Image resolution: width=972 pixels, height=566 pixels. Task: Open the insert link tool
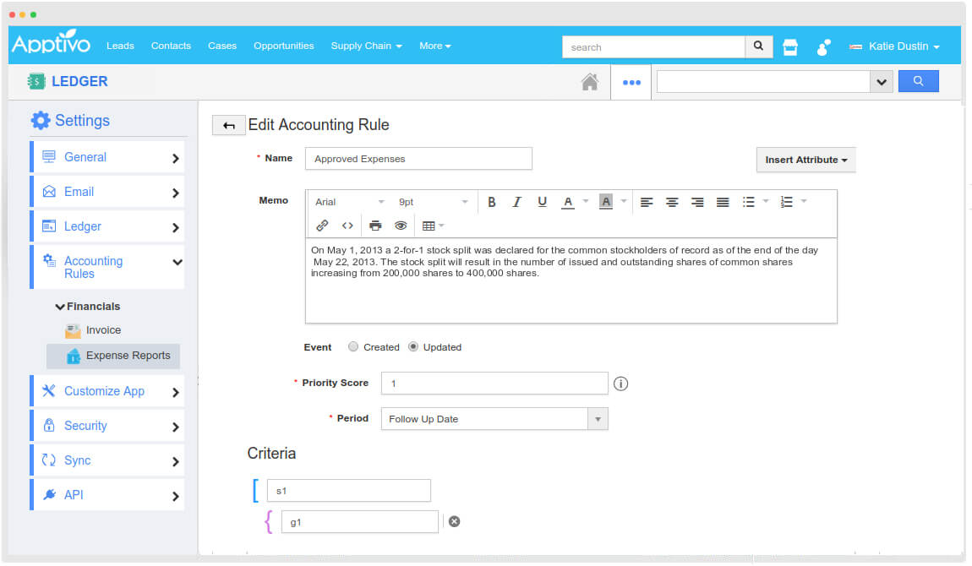(x=322, y=226)
